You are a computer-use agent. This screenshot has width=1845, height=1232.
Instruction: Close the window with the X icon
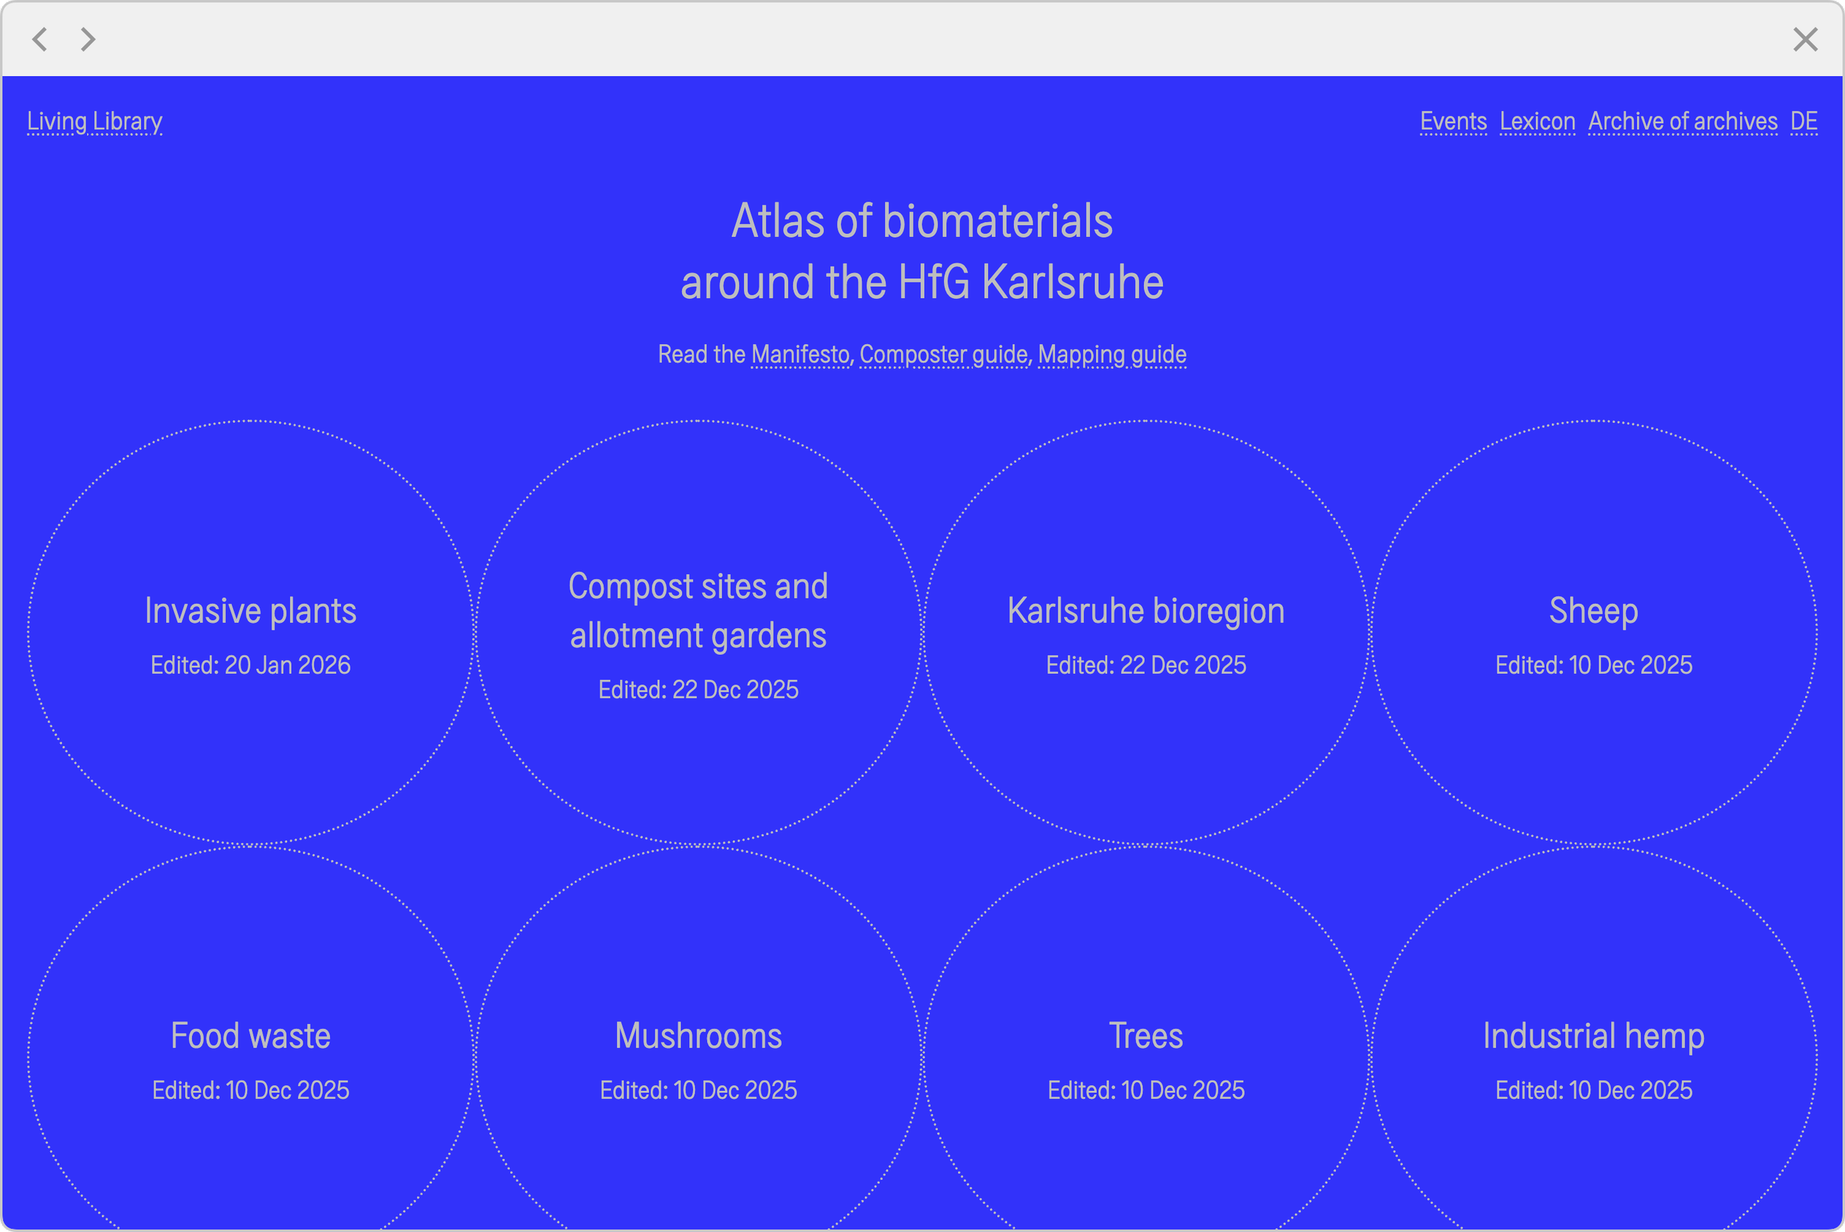[x=1805, y=39]
